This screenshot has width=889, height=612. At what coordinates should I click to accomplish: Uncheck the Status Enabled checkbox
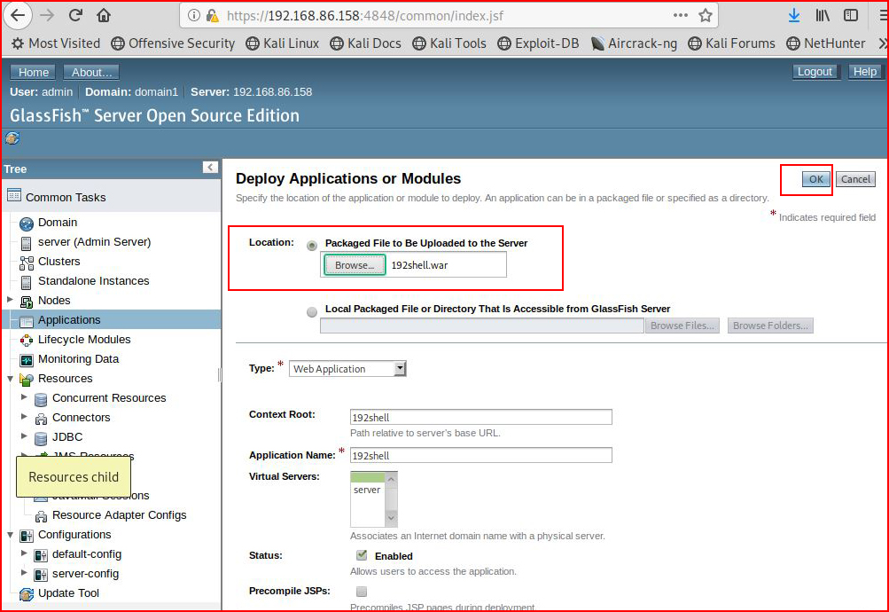[x=362, y=554]
